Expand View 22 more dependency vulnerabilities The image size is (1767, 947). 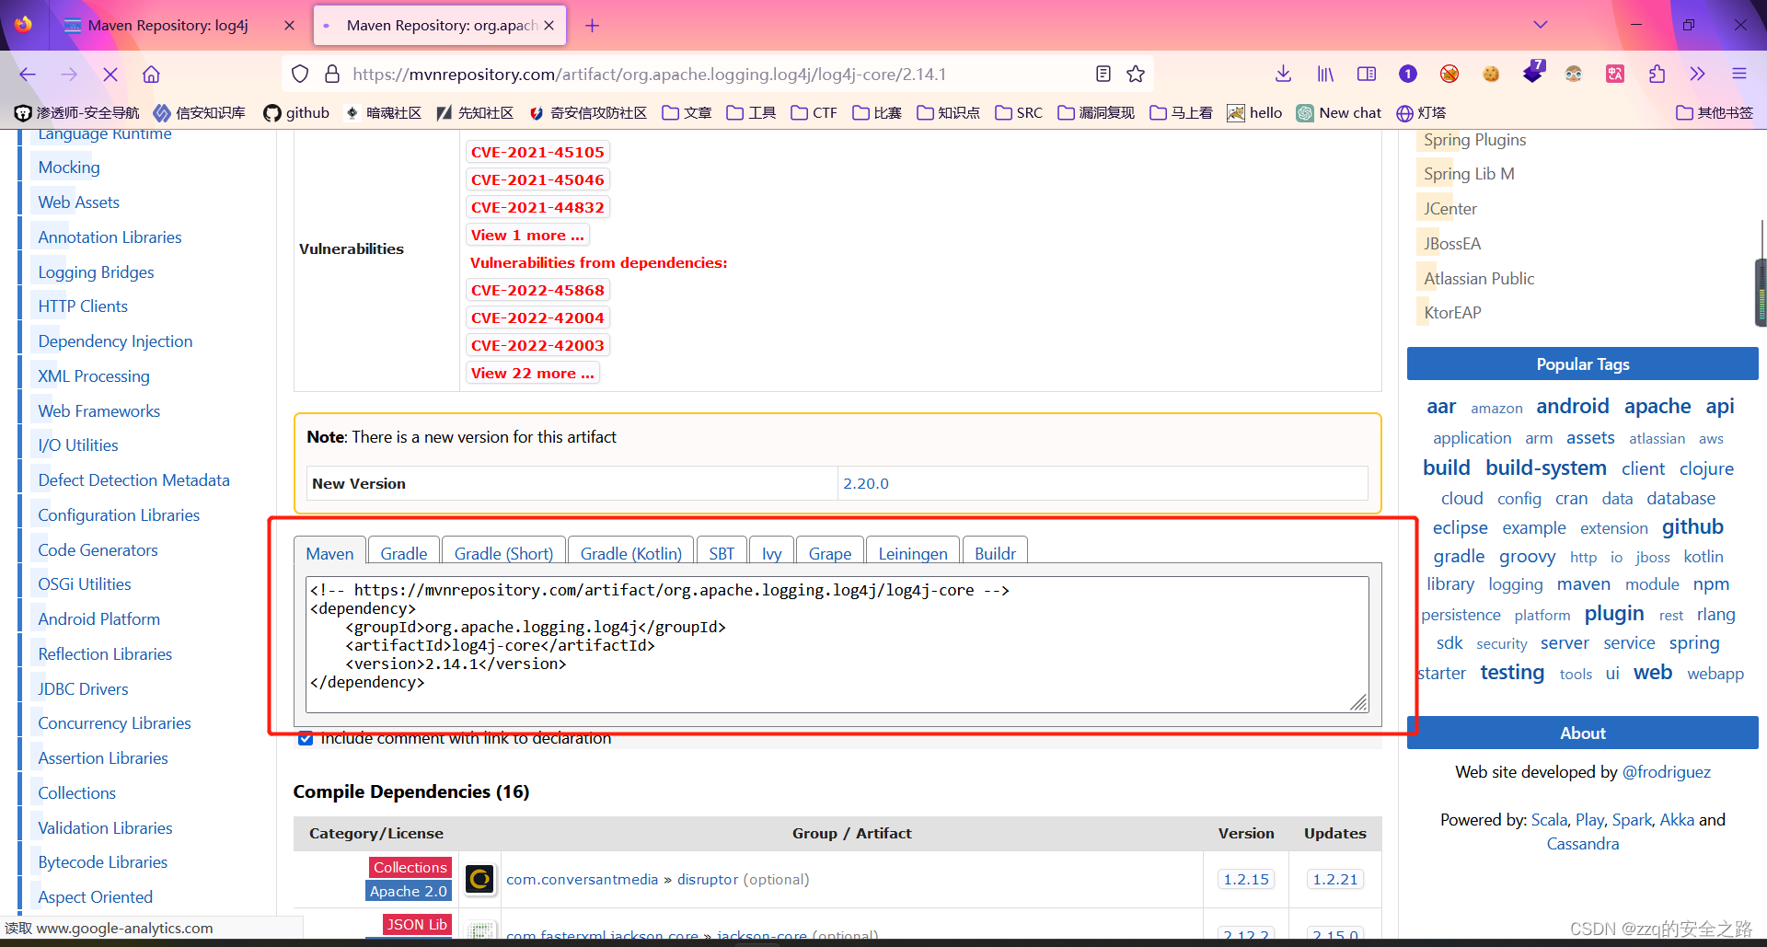532,373
